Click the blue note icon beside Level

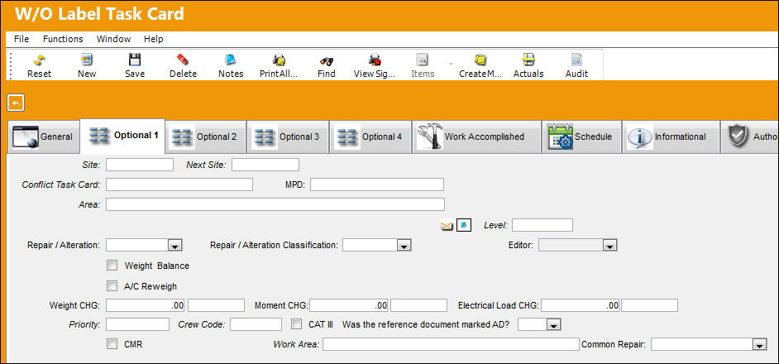pyautogui.click(x=464, y=225)
